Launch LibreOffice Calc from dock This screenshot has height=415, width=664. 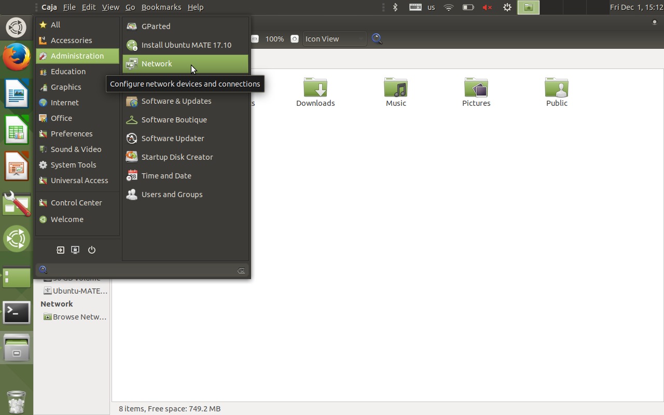[x=17, y=130]
